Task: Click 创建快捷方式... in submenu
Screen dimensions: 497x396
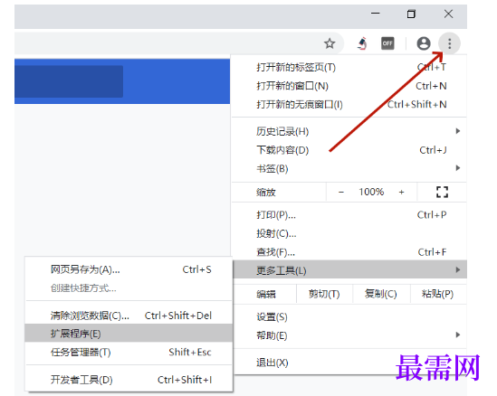Action: click(x=129, y=288)
